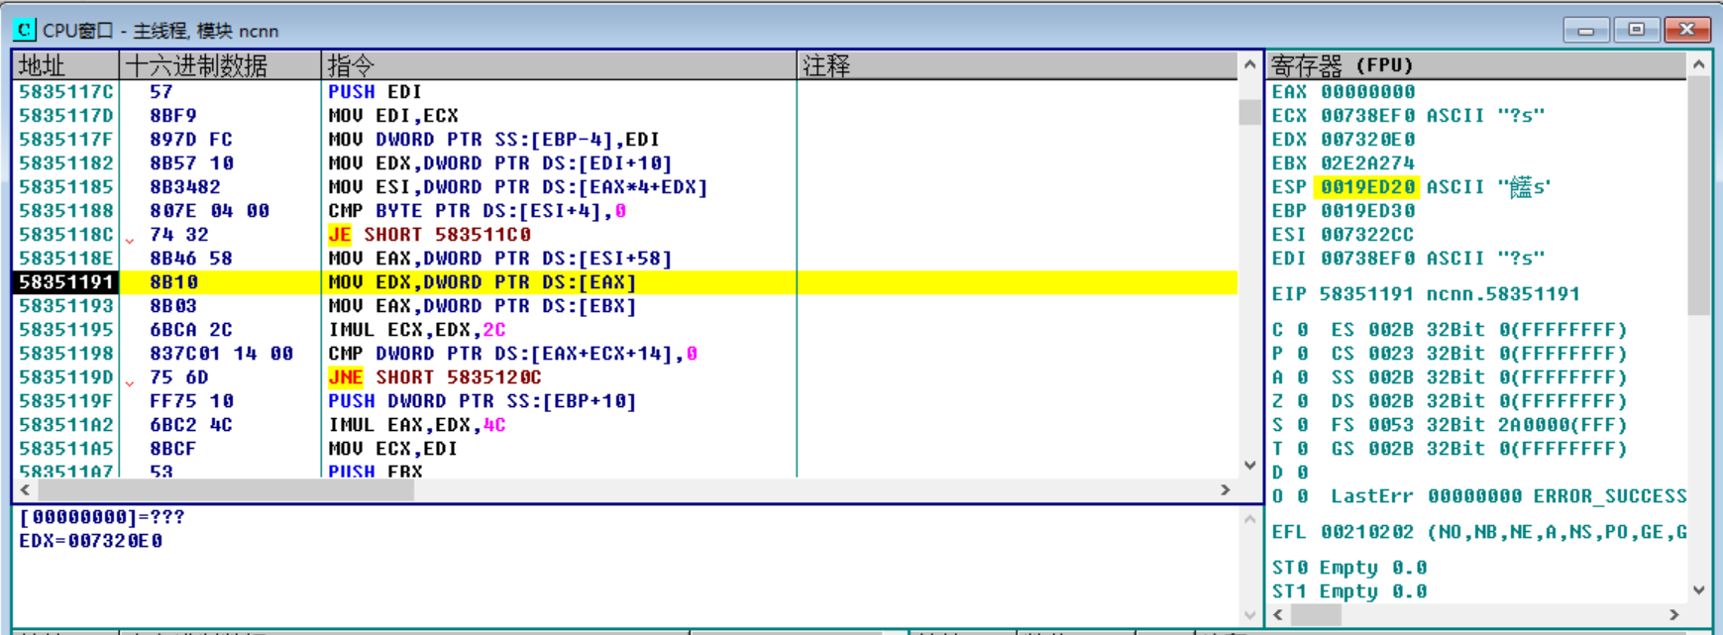Toggle the P flag bit
Image resolution: width=1723 pixels, height=635 pixels.
pyautogui.click(x=1303, y=354)
